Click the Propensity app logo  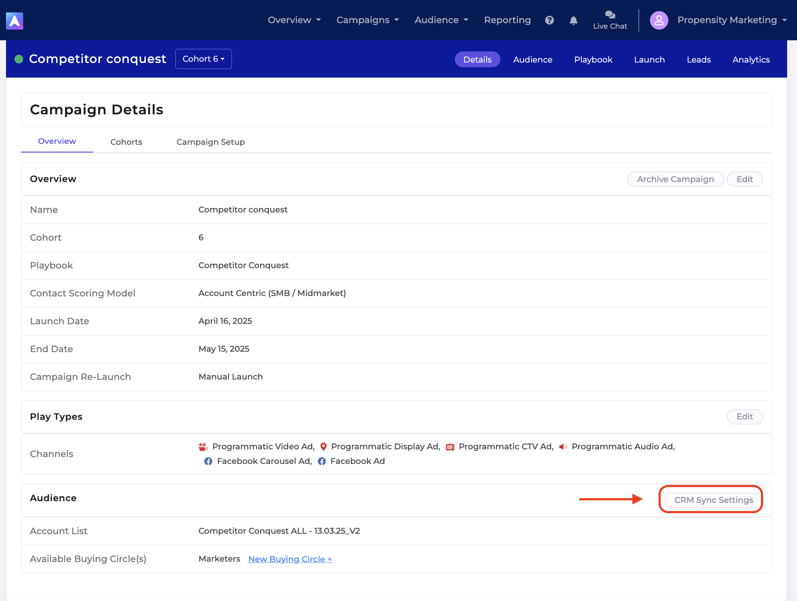point(15,21)
